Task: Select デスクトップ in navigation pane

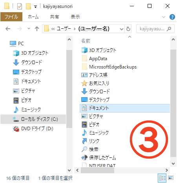Action: coord(27,72)
